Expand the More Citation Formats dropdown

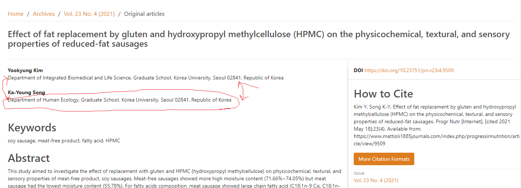tap(384, 159)
